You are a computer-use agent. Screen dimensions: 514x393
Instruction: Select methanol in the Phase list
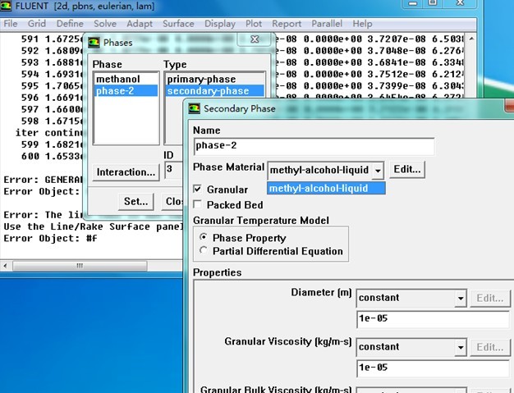(126, 79)
